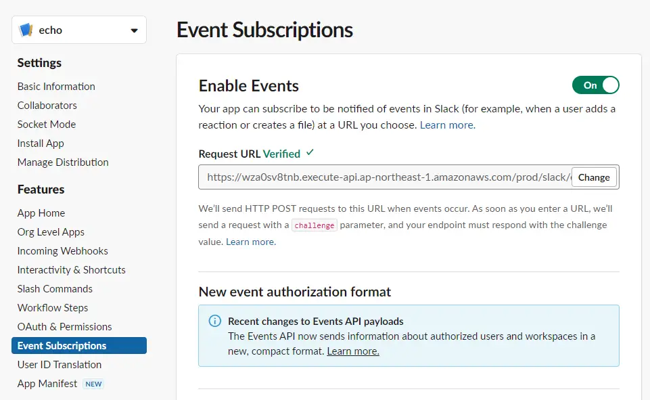Open OAuth & Permissions page
This screenshot has height=400, width=650.
tap(65, 326)
